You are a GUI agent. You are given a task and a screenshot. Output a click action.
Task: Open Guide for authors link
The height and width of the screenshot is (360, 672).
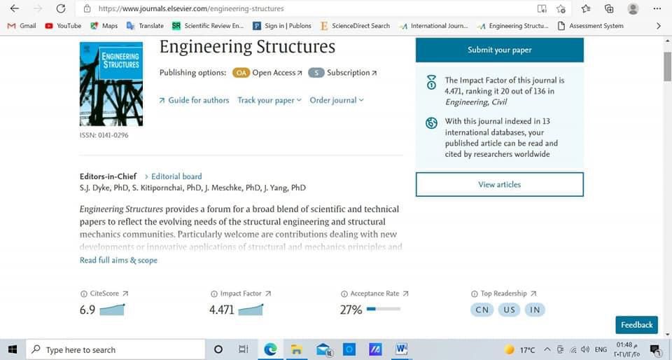tap(194, 100)
